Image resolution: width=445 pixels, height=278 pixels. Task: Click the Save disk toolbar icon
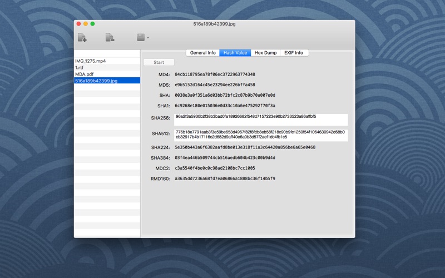pos(141,37)
